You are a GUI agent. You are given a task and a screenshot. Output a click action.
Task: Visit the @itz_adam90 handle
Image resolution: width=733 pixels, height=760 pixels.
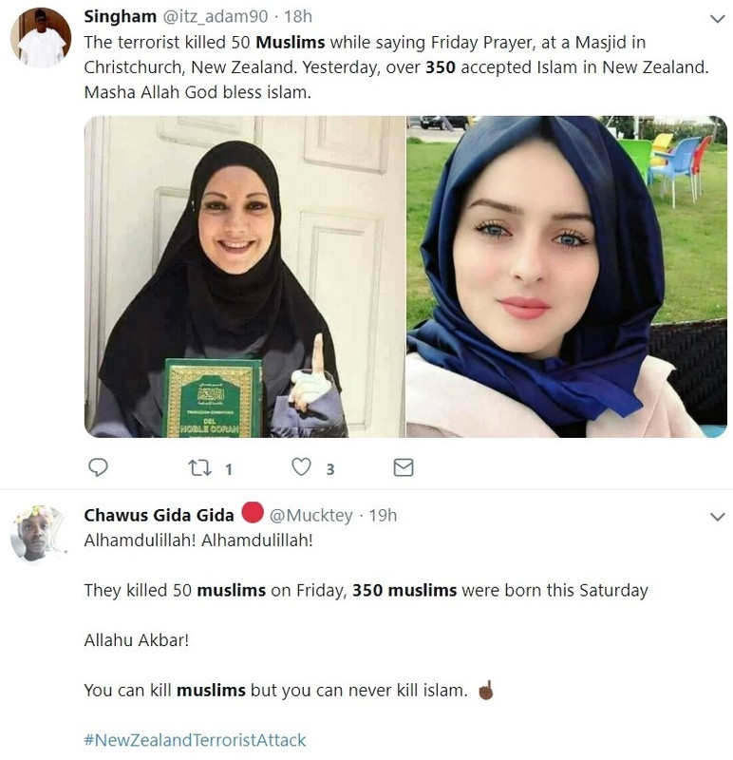click(216, 16)
